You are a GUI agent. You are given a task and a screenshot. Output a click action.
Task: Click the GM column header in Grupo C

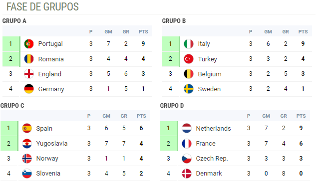click(x=106, y=116)
